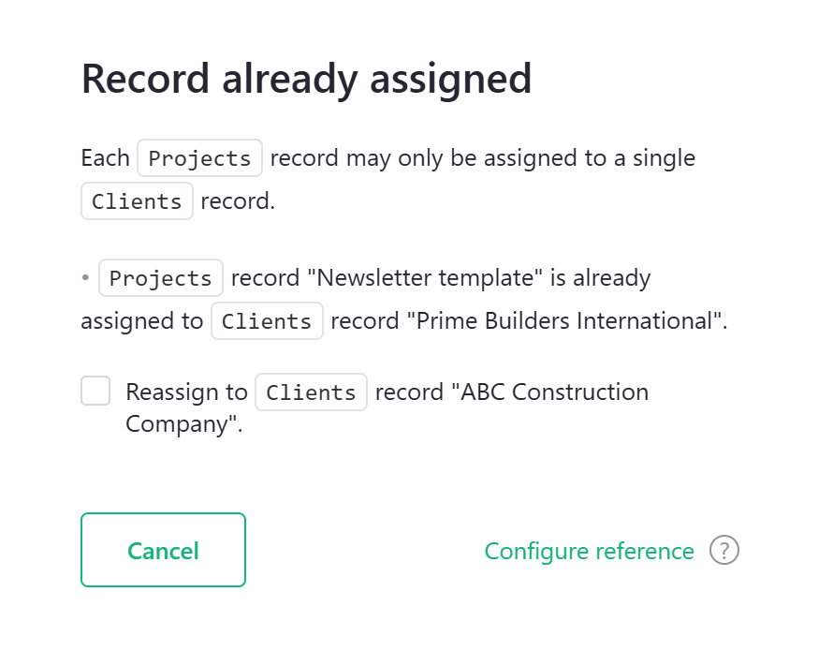Click the Cancel button
The width and height of the screenshot is (833, 651).
[x=163, y=550]
